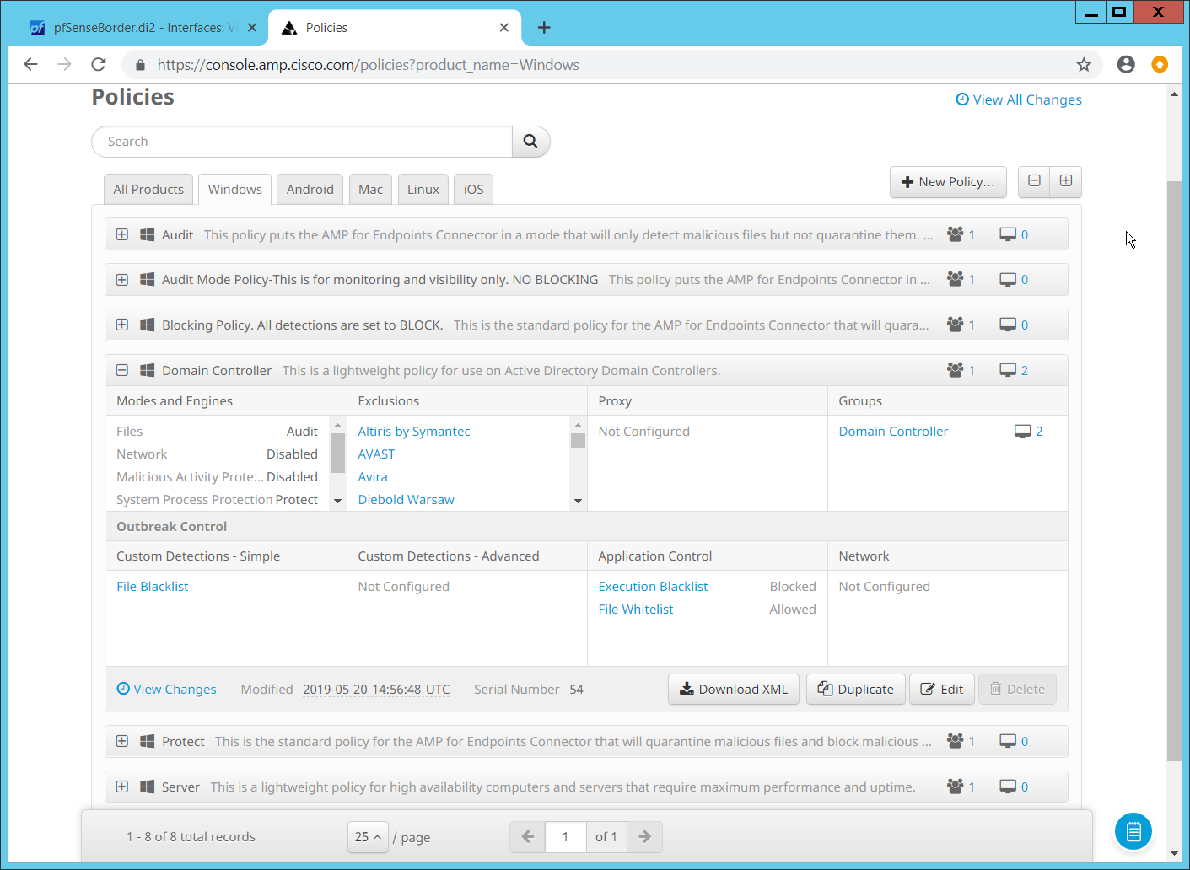Open the browser profile account icon
This screenshot has width=1190, height=870.
click(x=1126, y=65)
